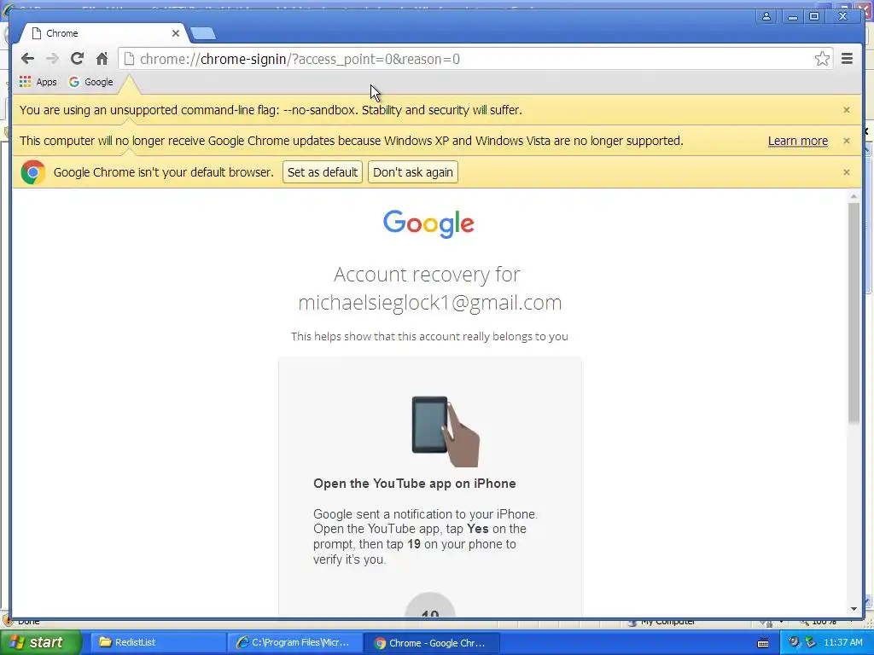Open the Apps bookmarks shortcut
The width and height of the screenshot is (874, 655).
38,82
